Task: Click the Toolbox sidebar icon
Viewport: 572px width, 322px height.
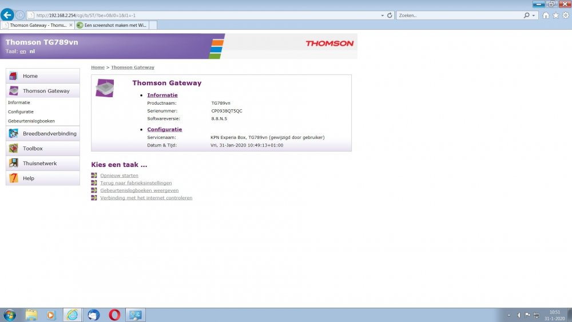Action: point(14,149)
